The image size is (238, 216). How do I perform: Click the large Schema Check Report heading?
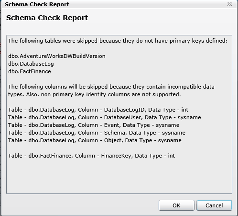click(x=47, y=18)
